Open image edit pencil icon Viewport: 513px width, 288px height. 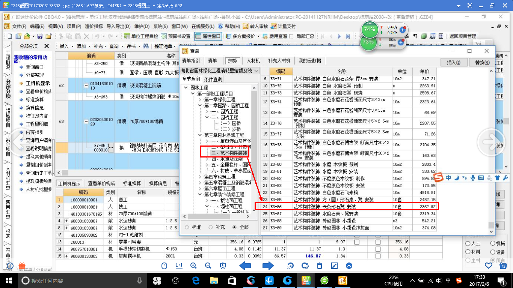pos(334,265)
